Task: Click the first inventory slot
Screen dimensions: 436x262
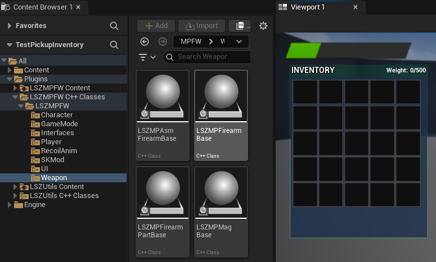Action: coord(305,92)
